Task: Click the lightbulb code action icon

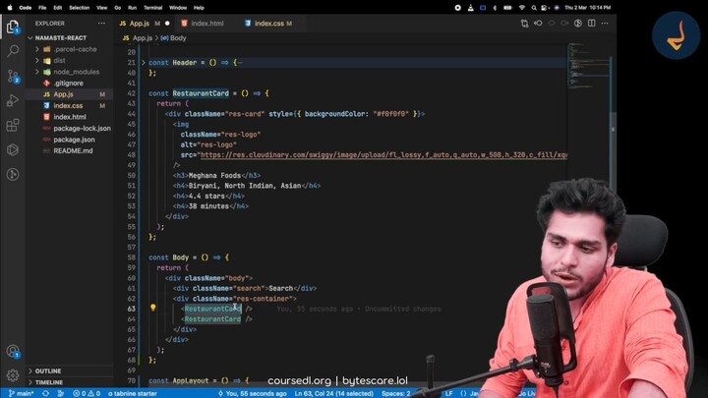Action: pyautogui.click(x=152, y=308)
